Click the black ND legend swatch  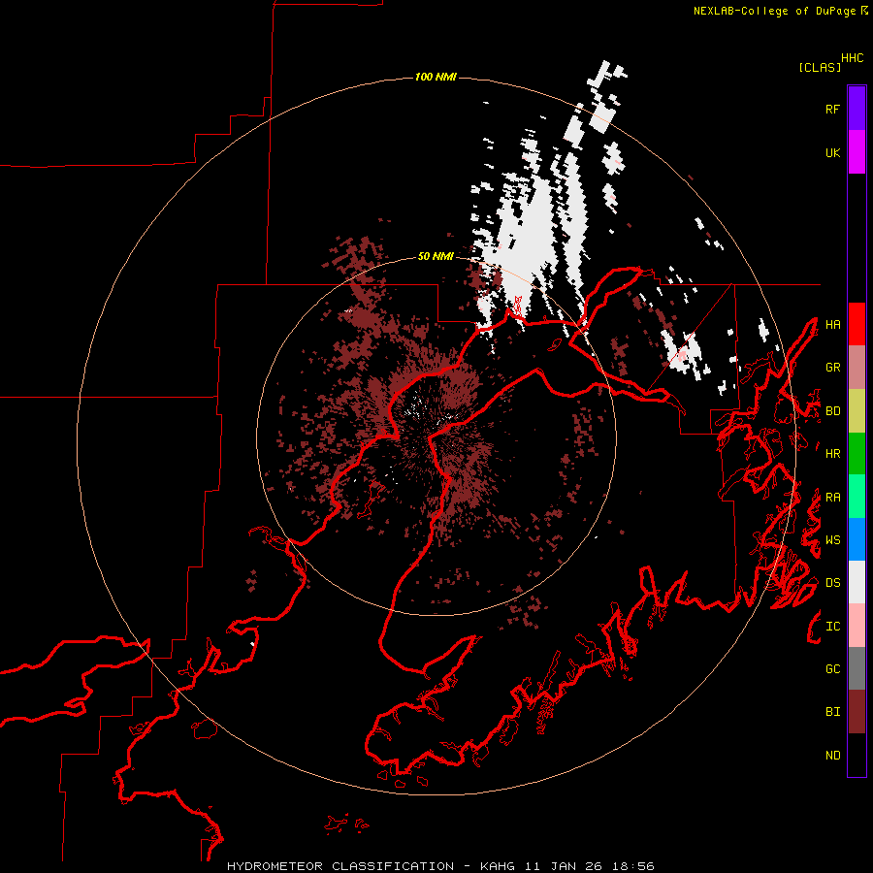[x=857, y=755]
